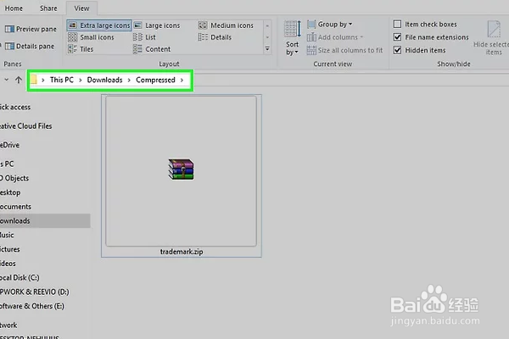Open the Sort by dropdown
The height and width of the screenshot is (339, 509).
coord(293,38)
